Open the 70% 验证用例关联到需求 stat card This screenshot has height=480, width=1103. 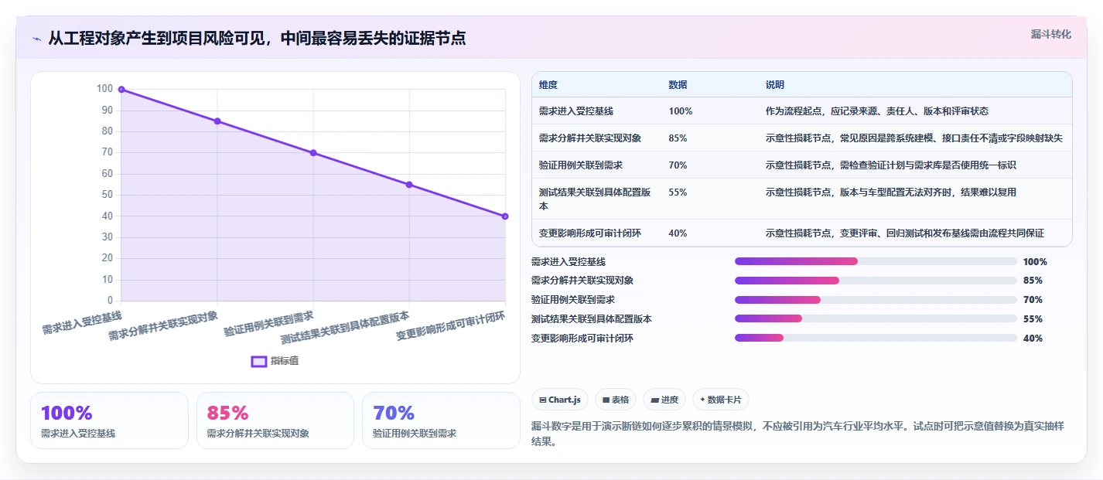pyautogui.click(x=441, y=420)
